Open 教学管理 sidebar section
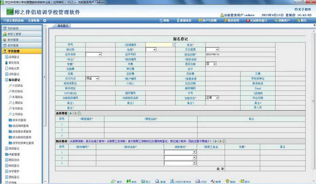The height and width of the screenshot is (184, 316). [x=22, y=45]
